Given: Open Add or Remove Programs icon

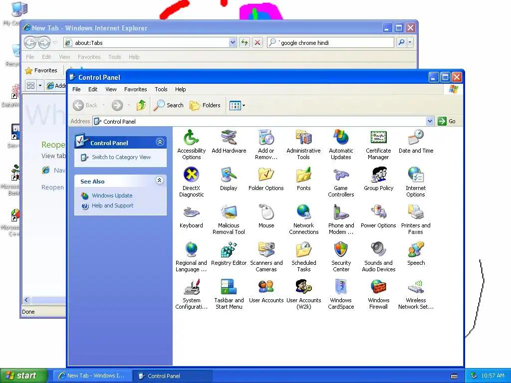Looking at the screenshot, I should point(266,144).
